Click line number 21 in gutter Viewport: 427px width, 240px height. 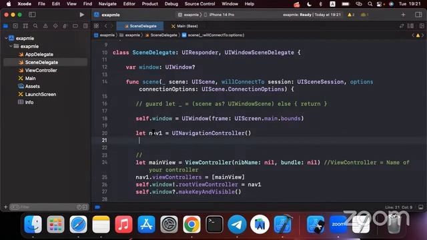pos(105,140)
